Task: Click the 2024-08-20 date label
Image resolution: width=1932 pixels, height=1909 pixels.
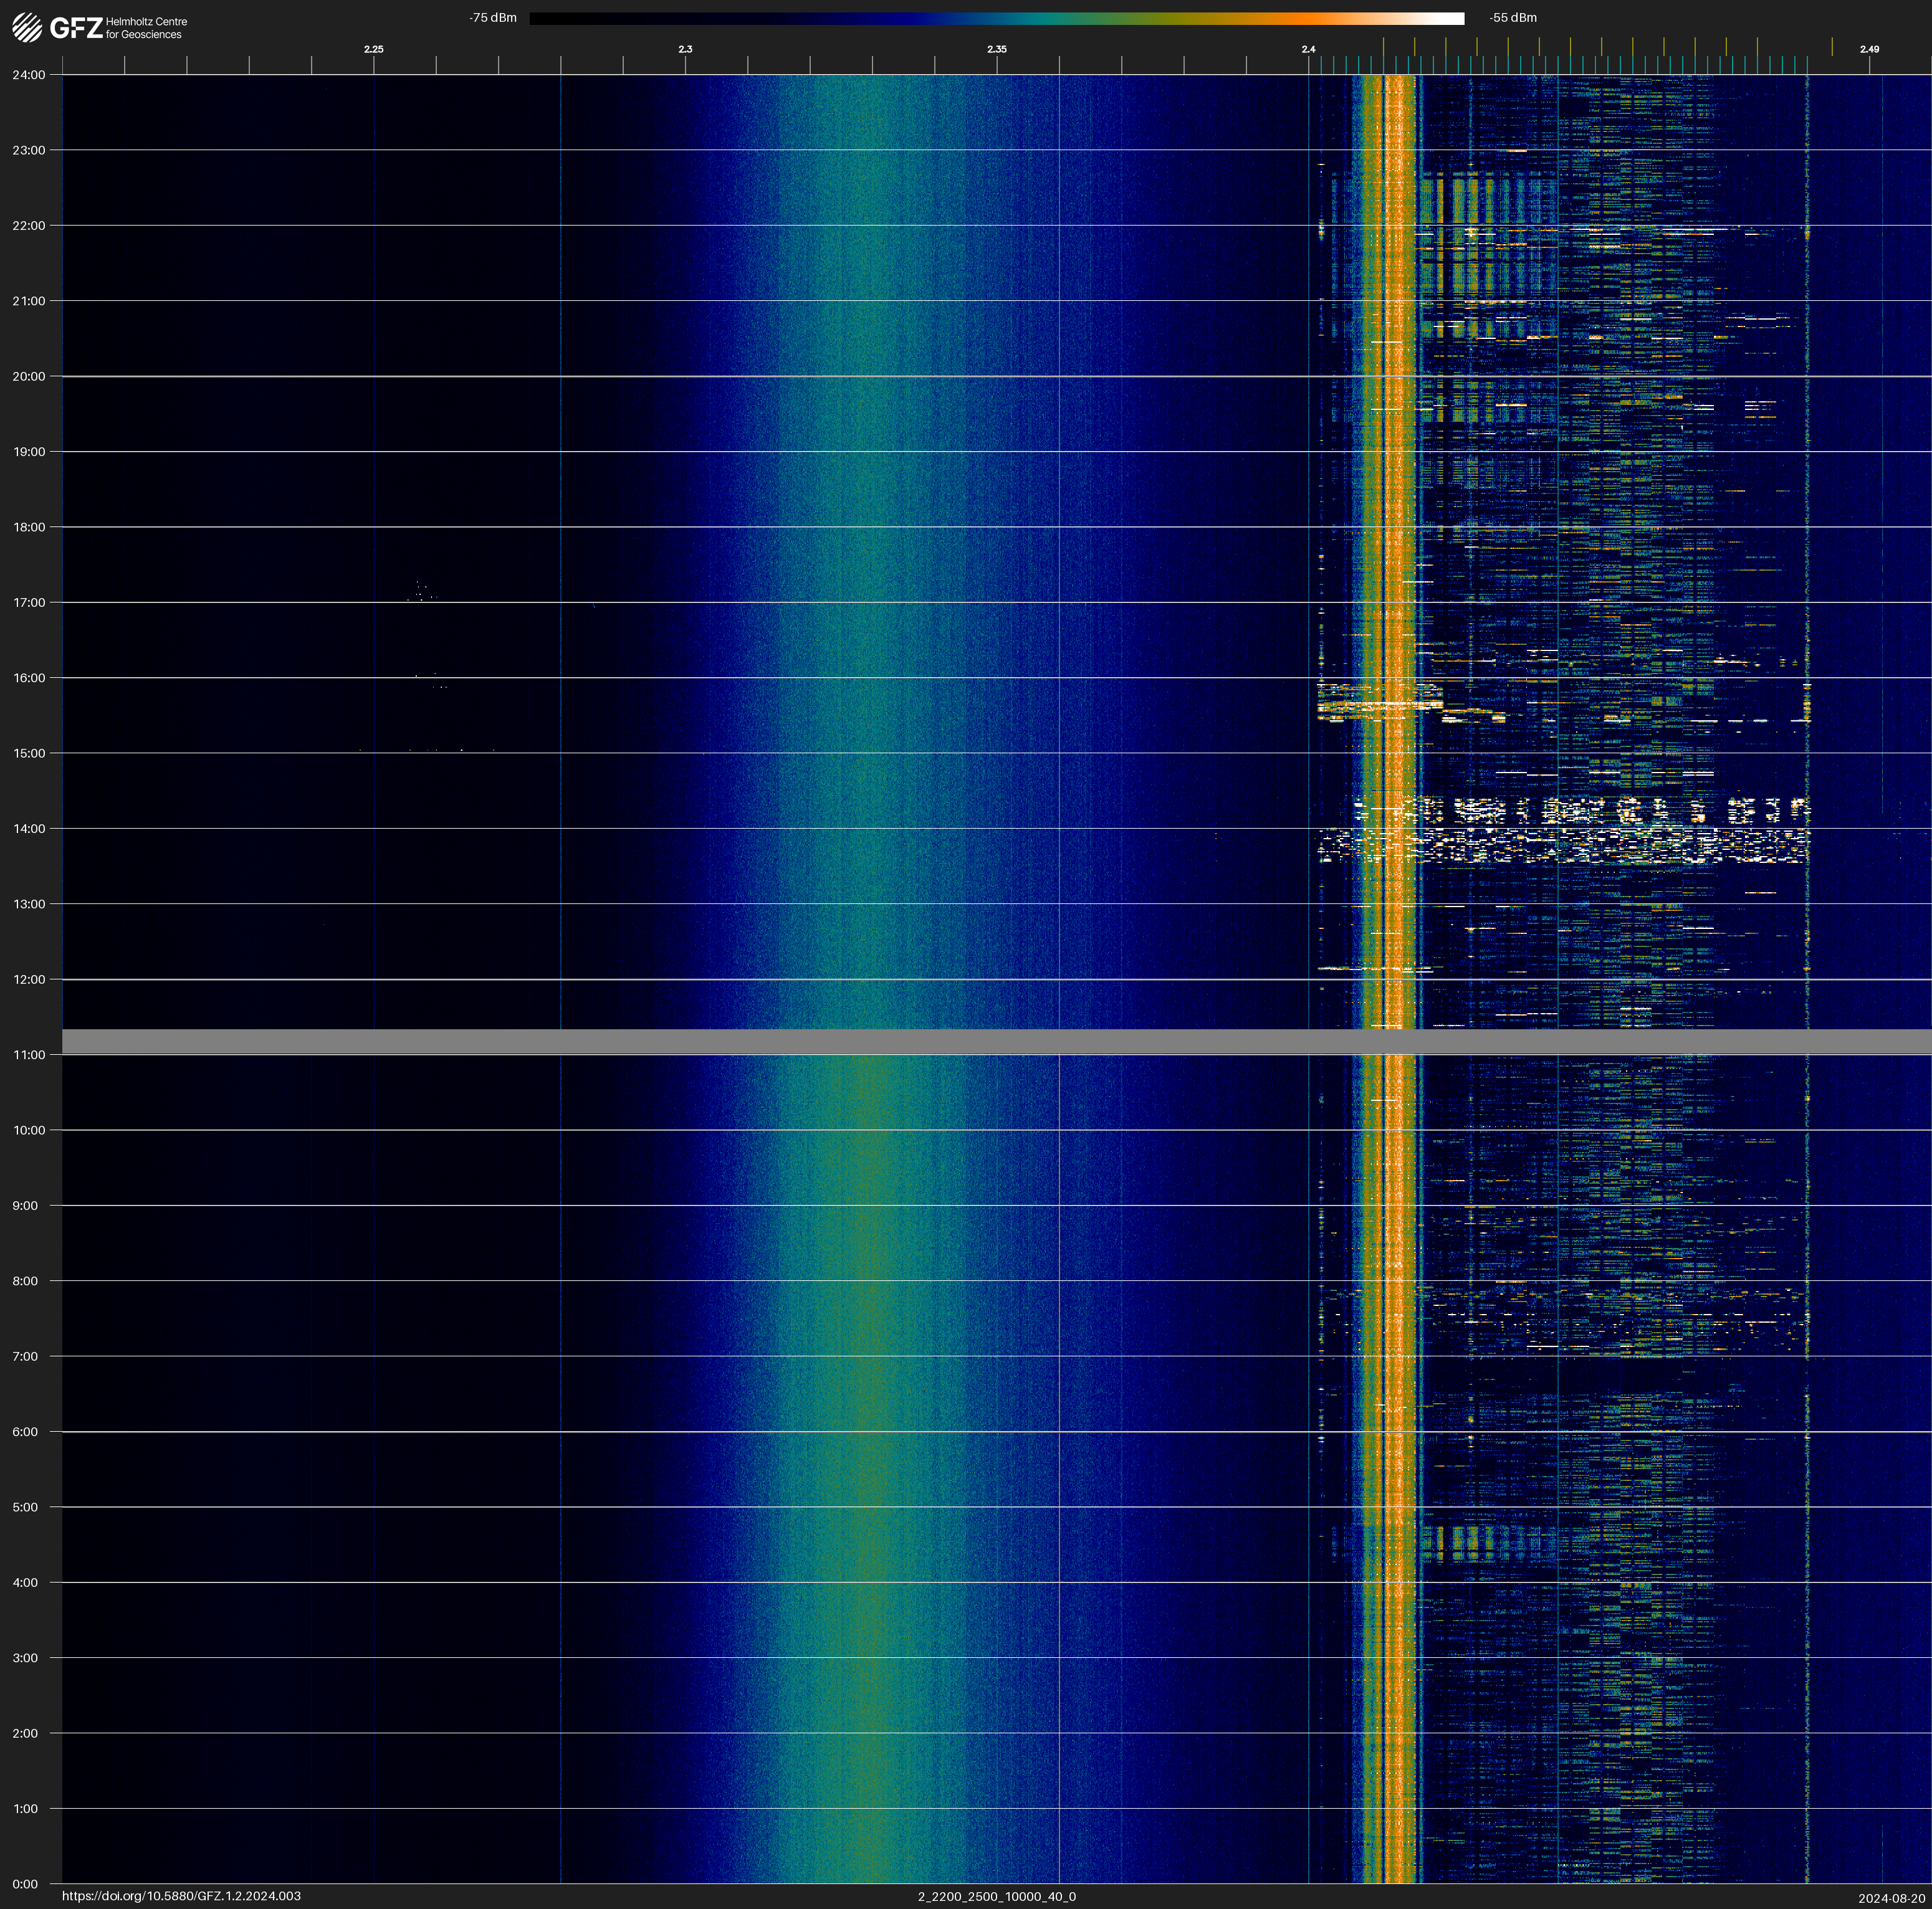Action: tap(1891, 1898)
